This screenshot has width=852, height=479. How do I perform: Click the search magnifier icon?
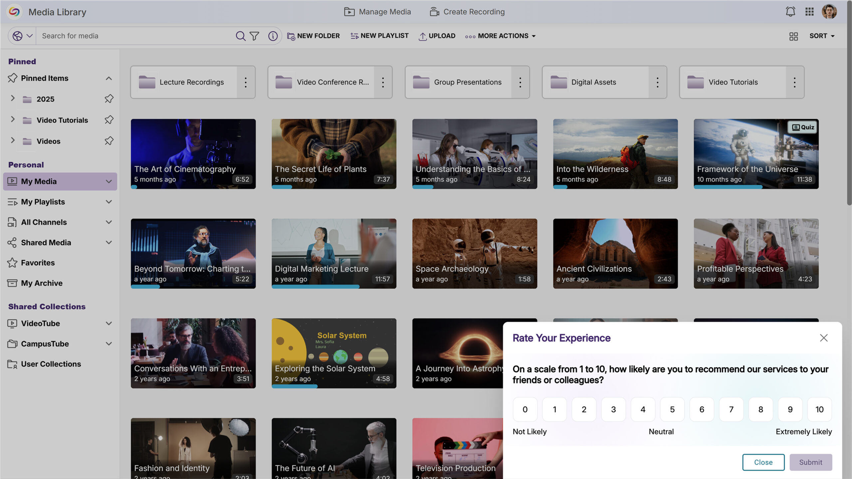240,36
